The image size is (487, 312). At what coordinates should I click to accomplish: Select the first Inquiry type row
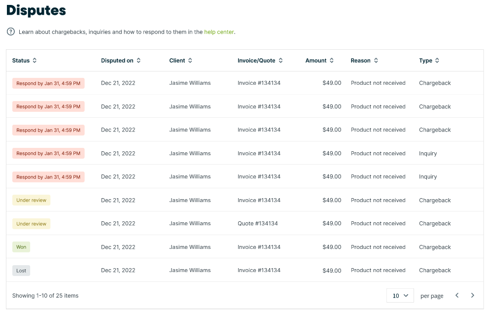(428, 153)
